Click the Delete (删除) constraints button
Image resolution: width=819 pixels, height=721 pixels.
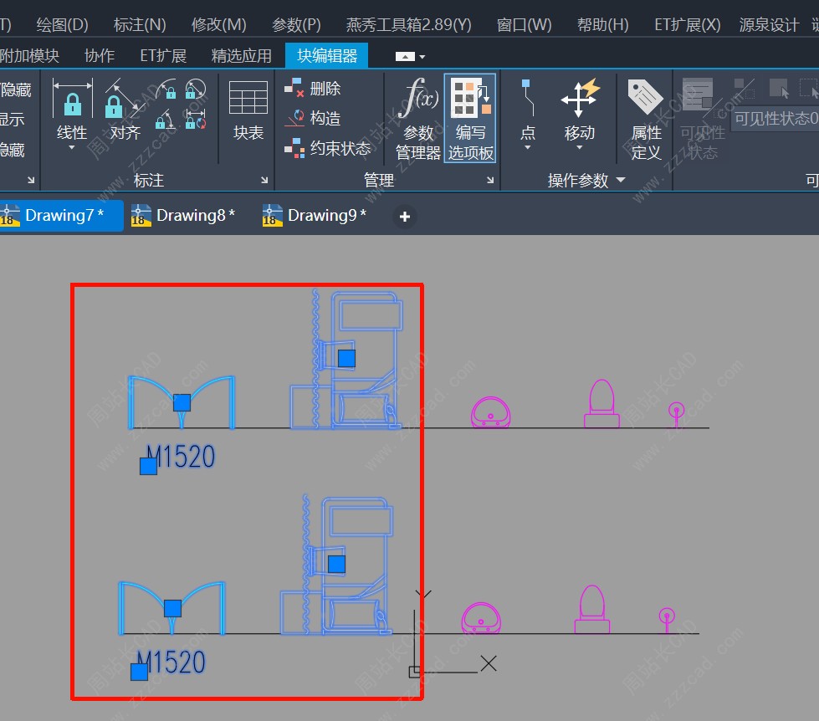tap(314, 88)
